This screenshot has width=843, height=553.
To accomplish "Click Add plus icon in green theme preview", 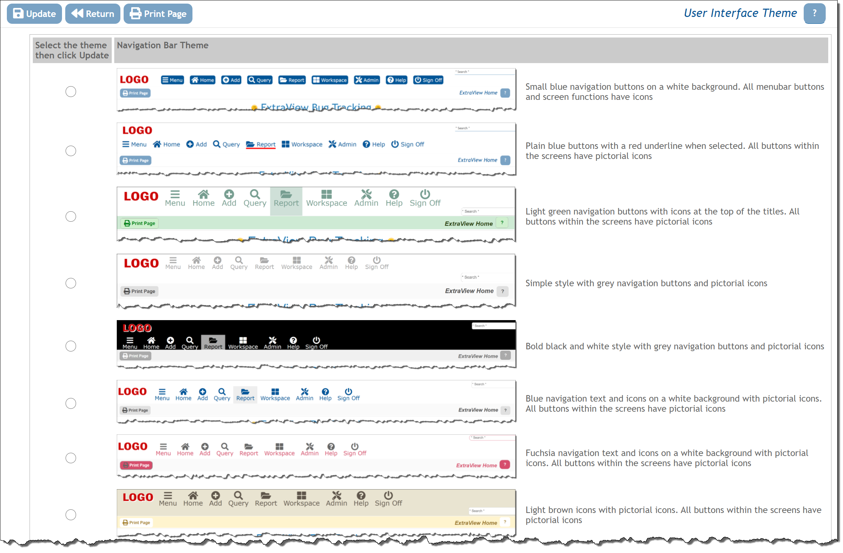I will [x=229, y=194].
